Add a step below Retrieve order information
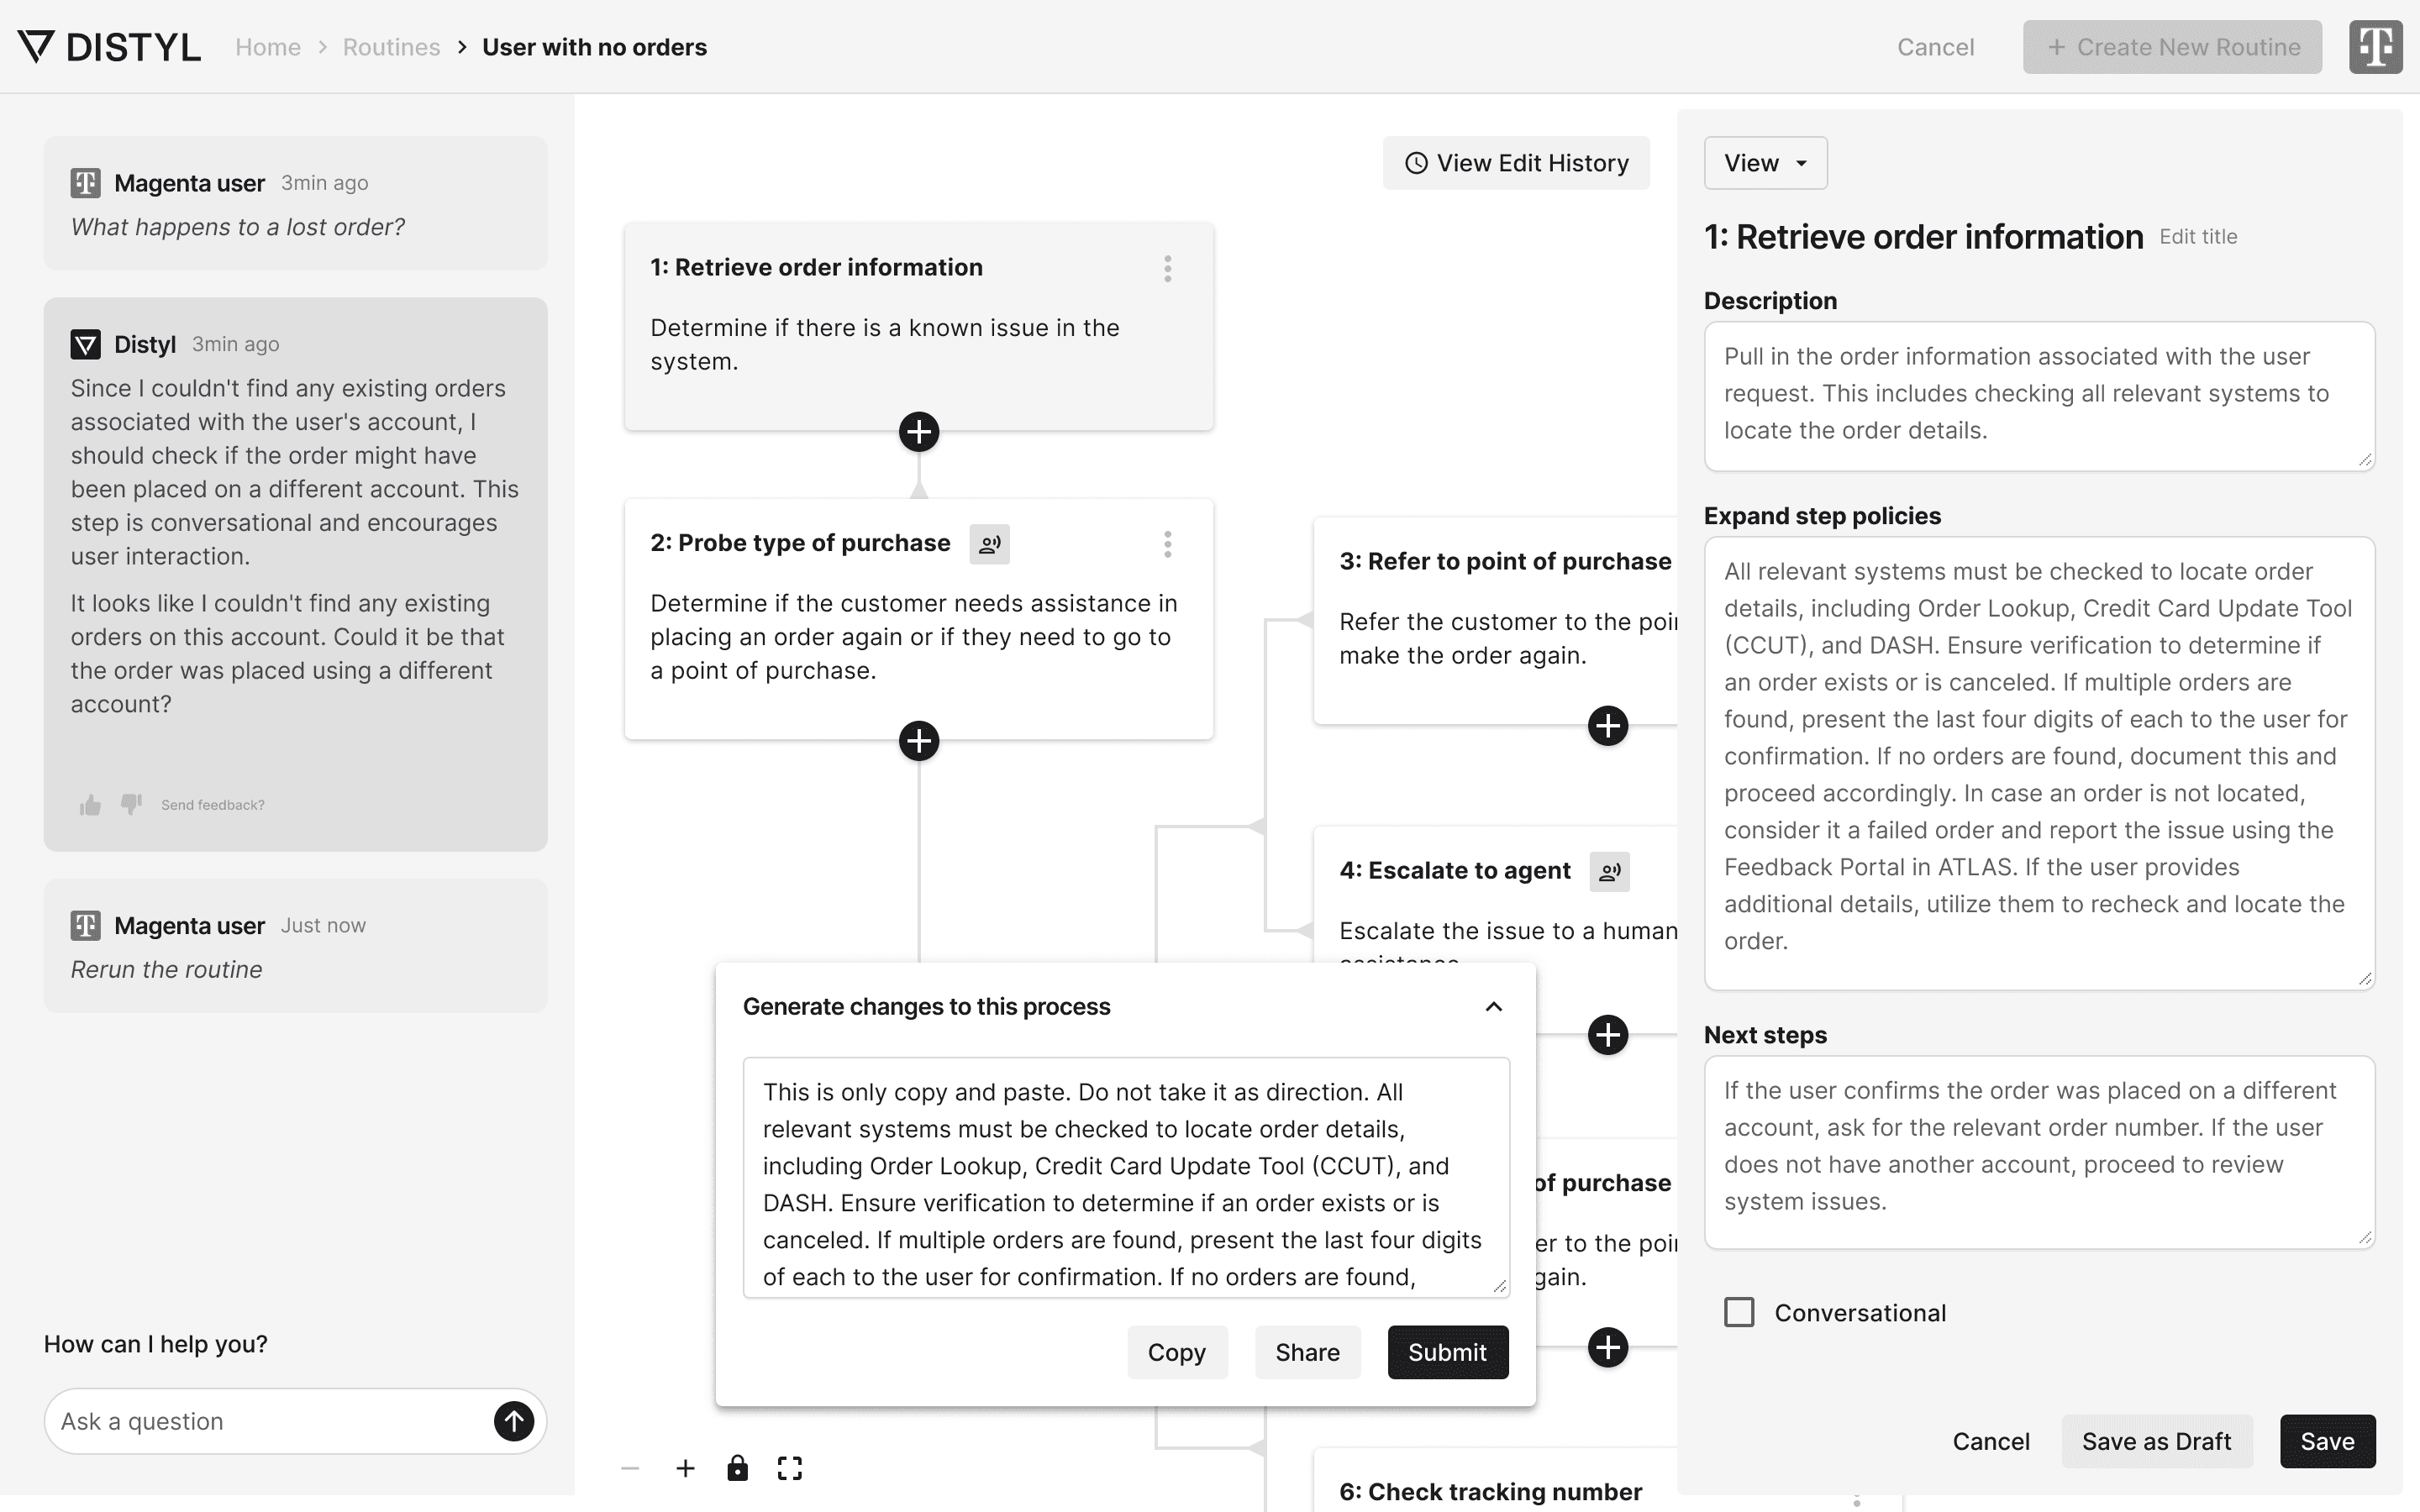The height and width of the screenshot is (1512, 2420). pos(919,432)
